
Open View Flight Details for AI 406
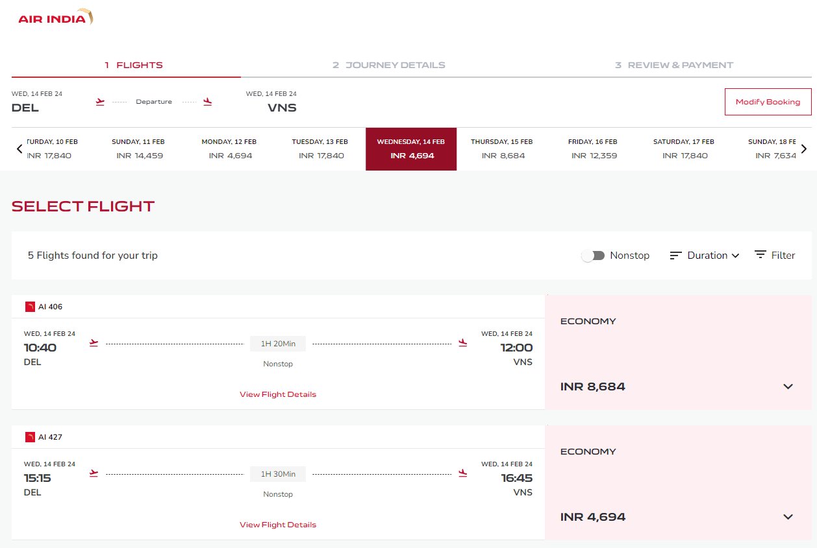click(278, 394)
